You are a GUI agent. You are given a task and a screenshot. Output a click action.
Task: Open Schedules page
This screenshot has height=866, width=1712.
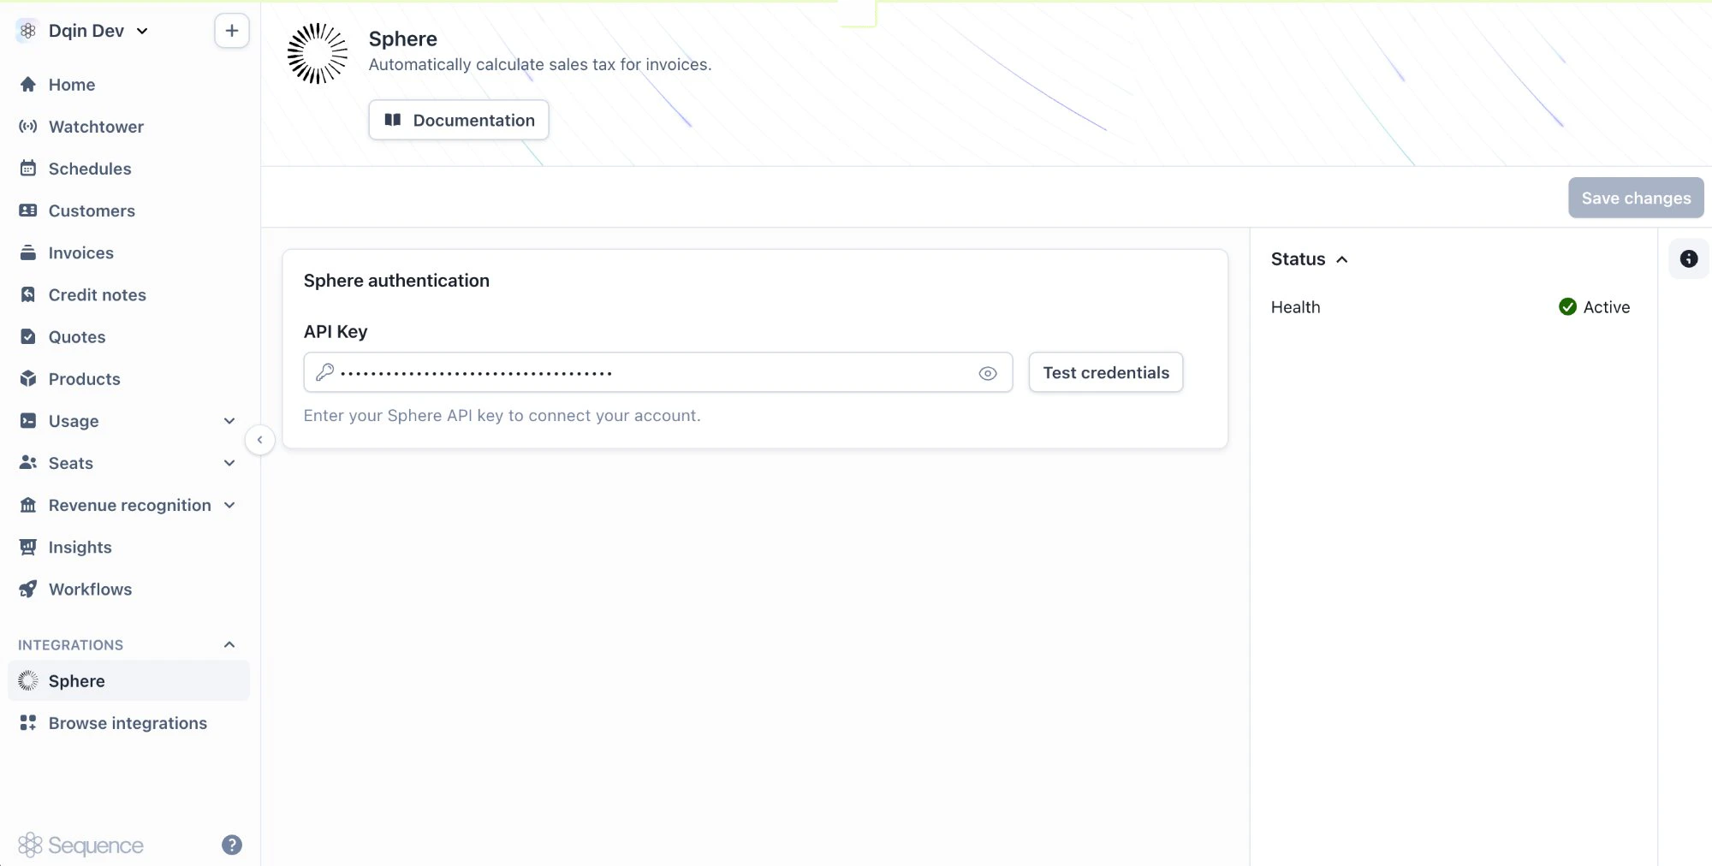click(128, 168)
